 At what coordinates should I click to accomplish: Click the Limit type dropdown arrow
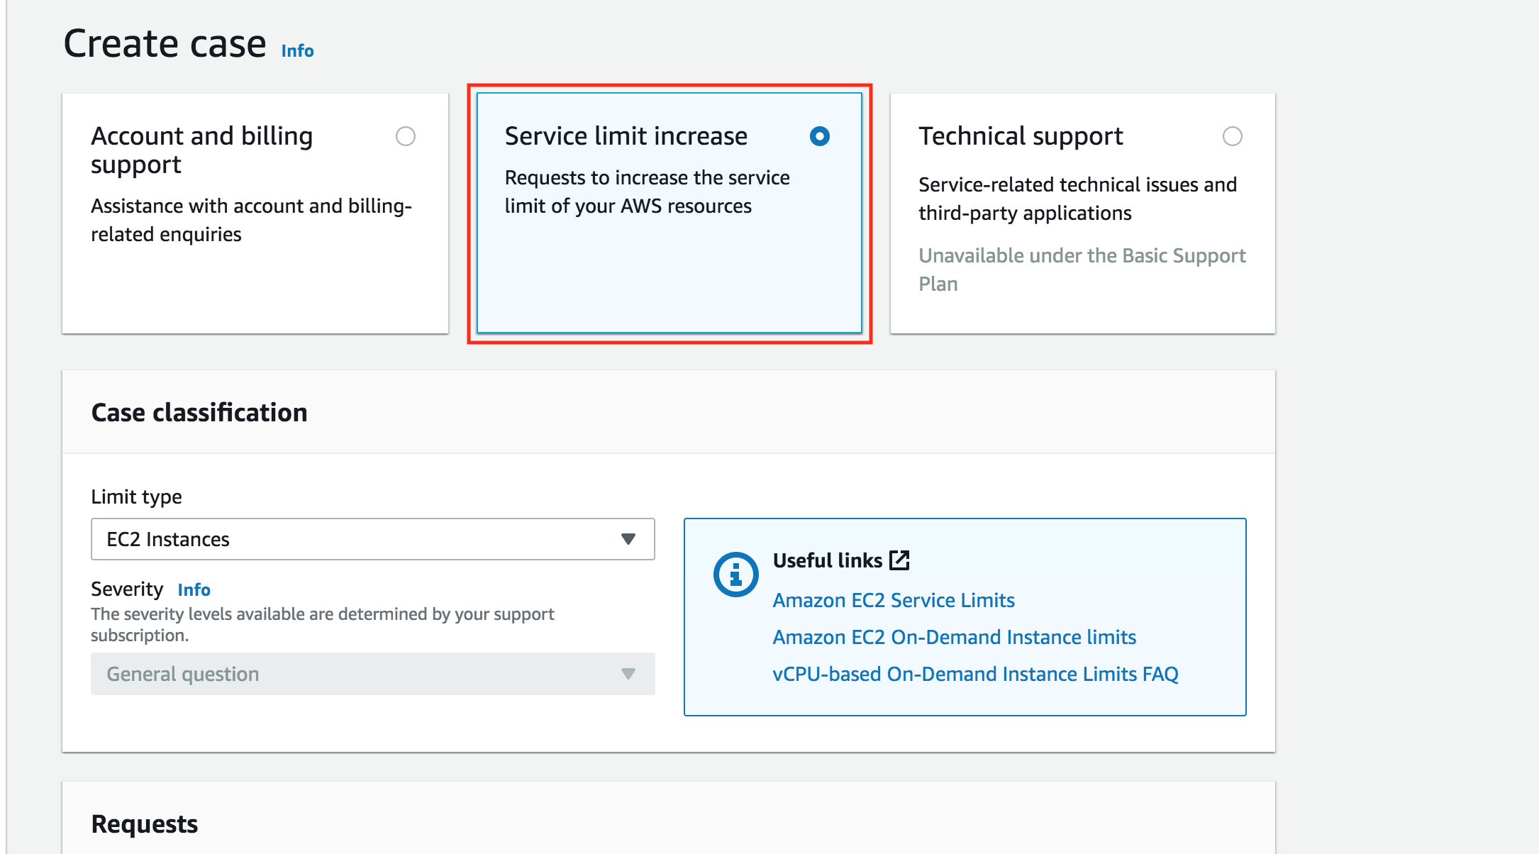coord(628,539)
